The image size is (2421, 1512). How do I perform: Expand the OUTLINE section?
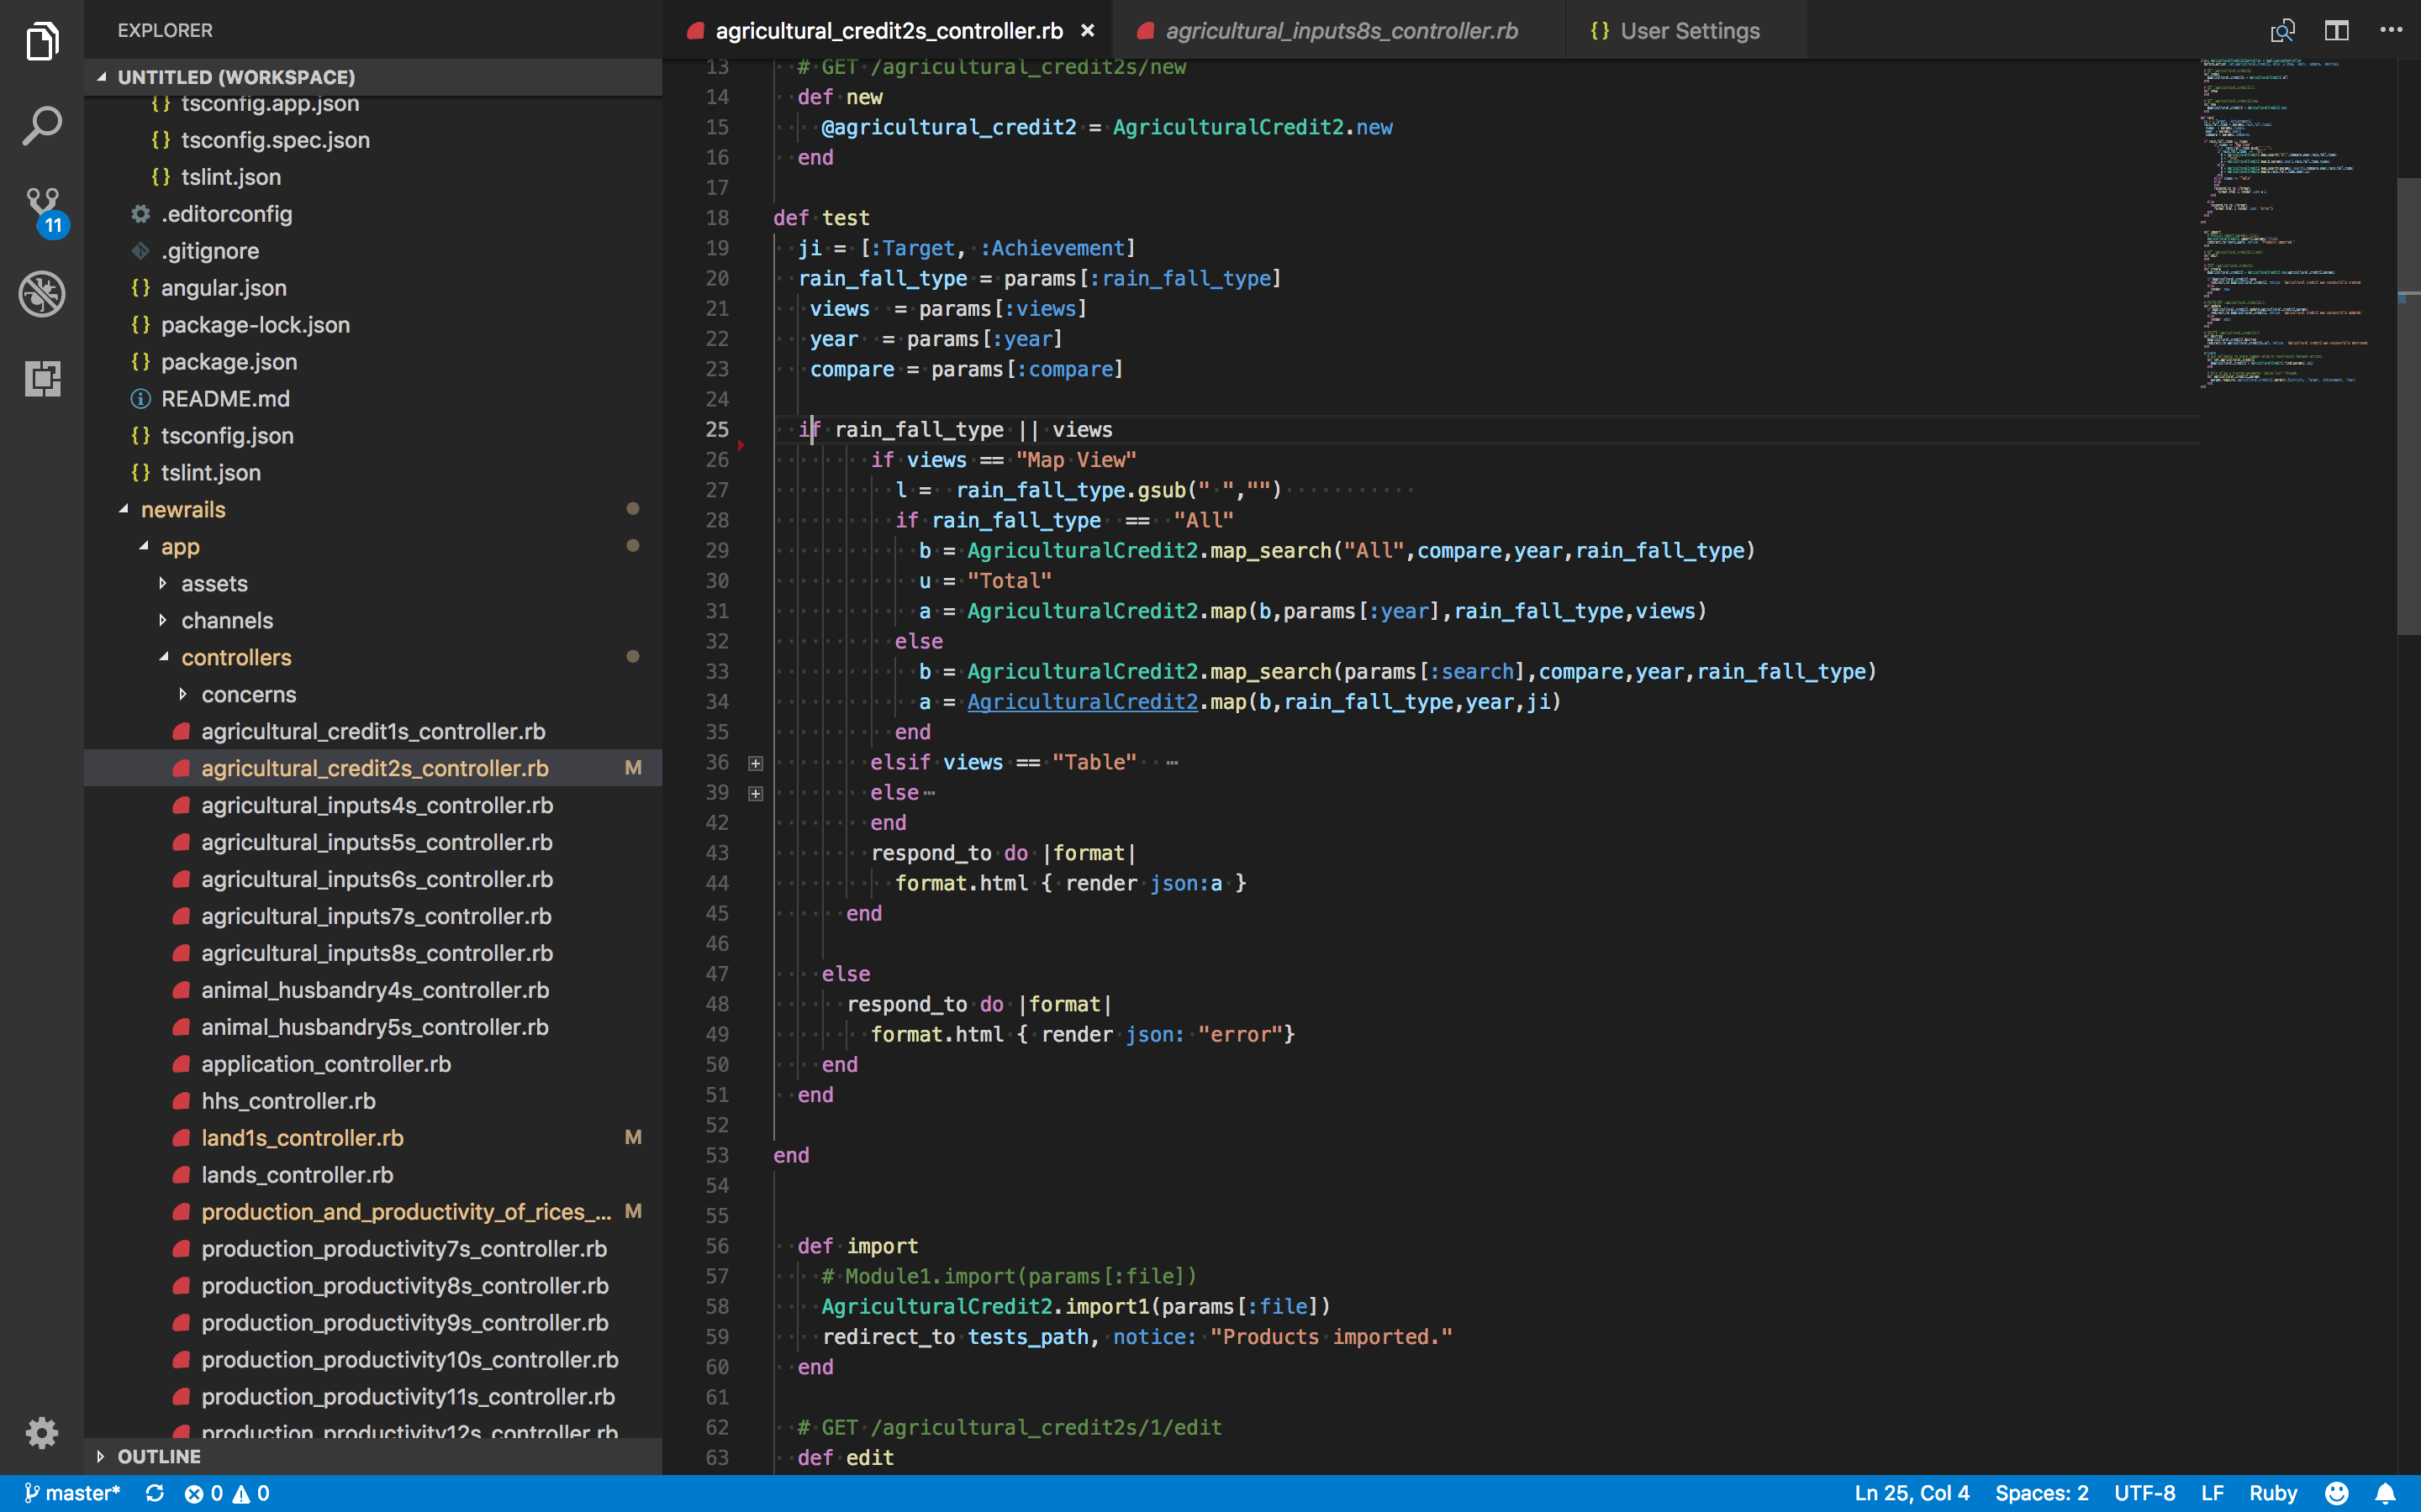(x=372, y=1456)
